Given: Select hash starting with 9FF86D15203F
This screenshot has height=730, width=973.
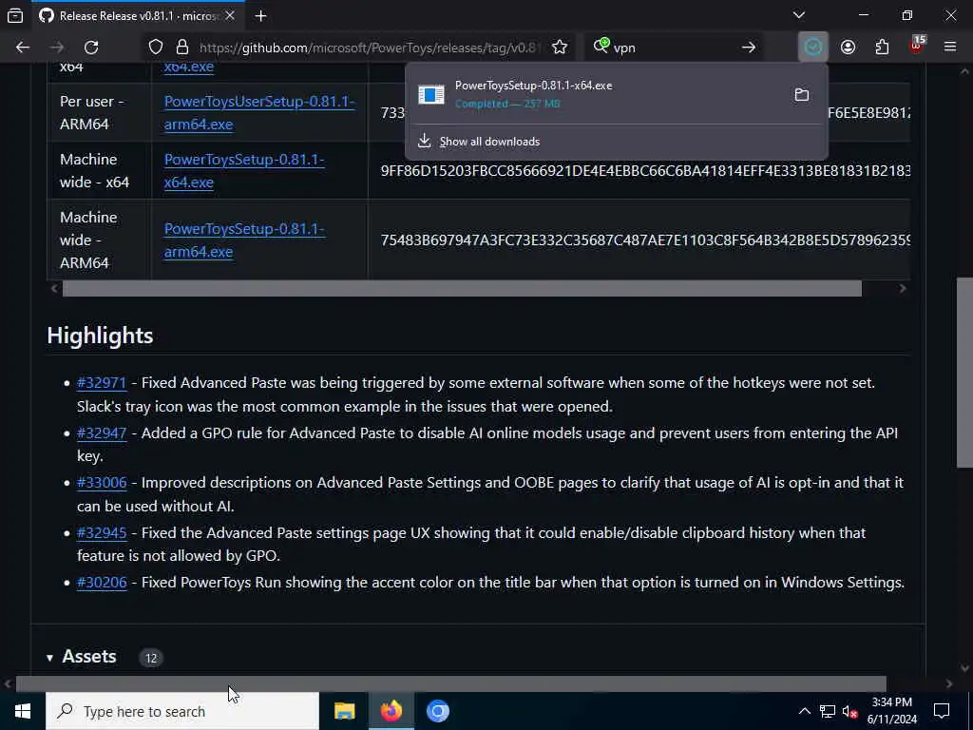Looking at the screenshot, I should point(645,171).
